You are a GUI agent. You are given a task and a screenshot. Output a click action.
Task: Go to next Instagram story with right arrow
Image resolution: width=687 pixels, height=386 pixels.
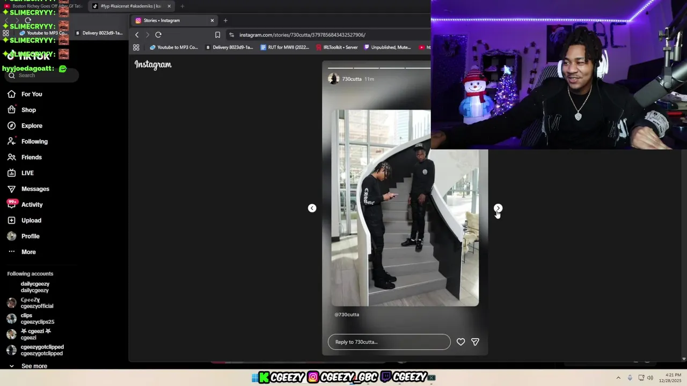[x=498, y=208]
